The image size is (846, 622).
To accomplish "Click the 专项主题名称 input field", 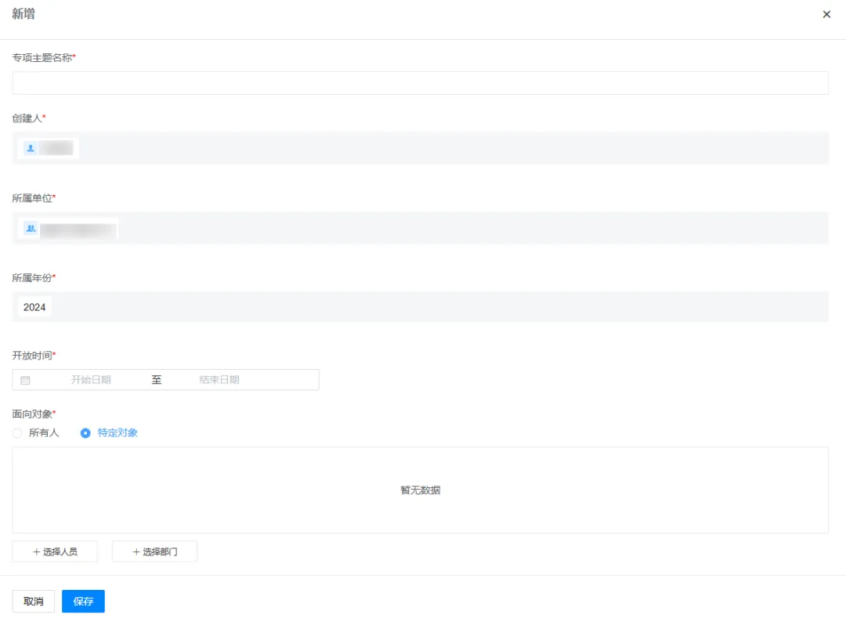I will [x=420, y=83].
